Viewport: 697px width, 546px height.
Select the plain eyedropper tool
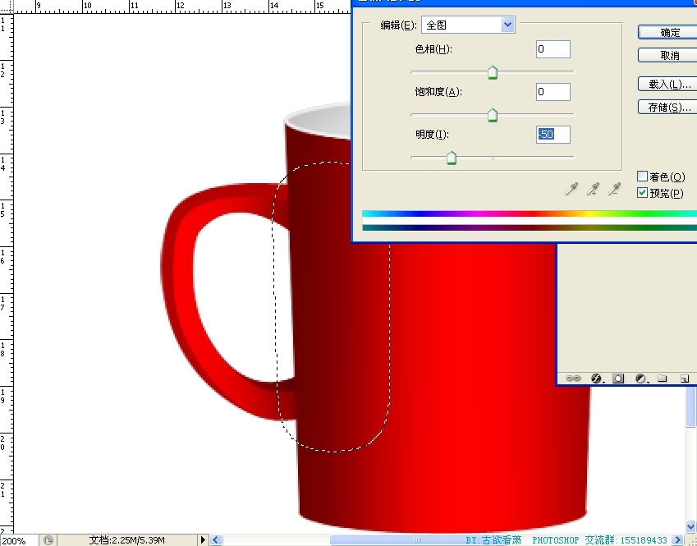572,190
